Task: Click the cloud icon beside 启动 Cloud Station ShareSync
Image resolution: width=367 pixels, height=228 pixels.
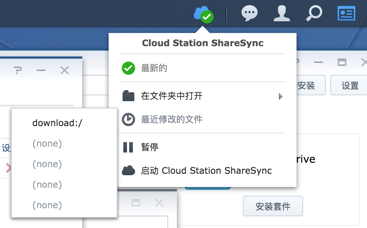Action: pyautogui.click(x=128, y=170)
